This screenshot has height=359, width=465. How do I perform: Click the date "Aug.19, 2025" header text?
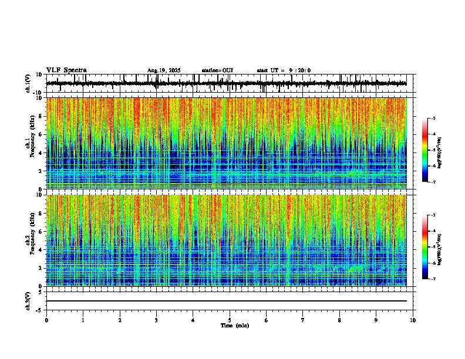coord(164,70)
